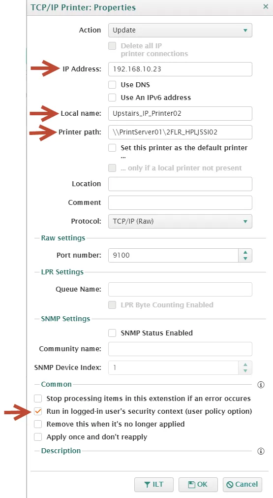Screen dimensions: 273x498
Task: Open Item Level Targeting with ILT button
Action: [154, 484]
